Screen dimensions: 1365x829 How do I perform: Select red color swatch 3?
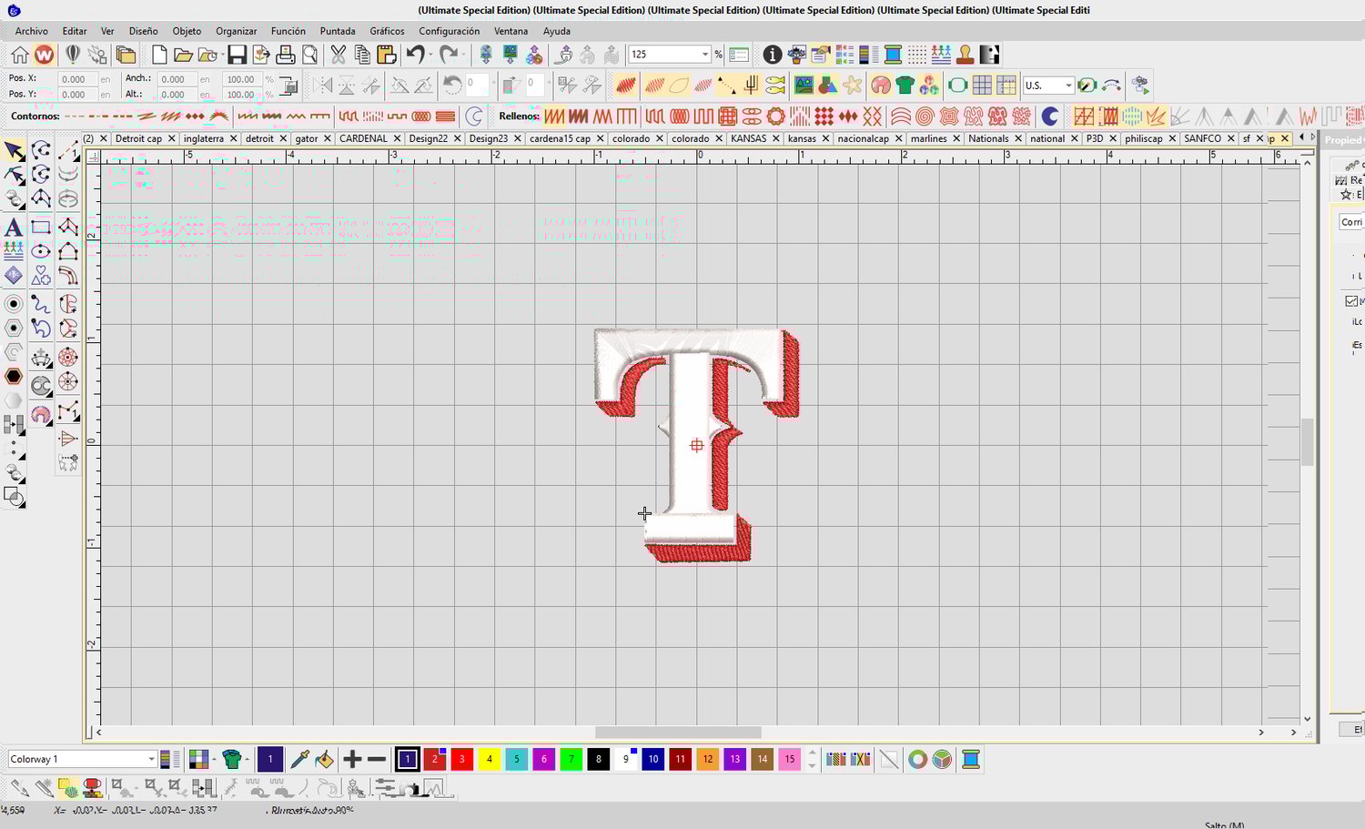pyautogui.click(x=462, y=759)
